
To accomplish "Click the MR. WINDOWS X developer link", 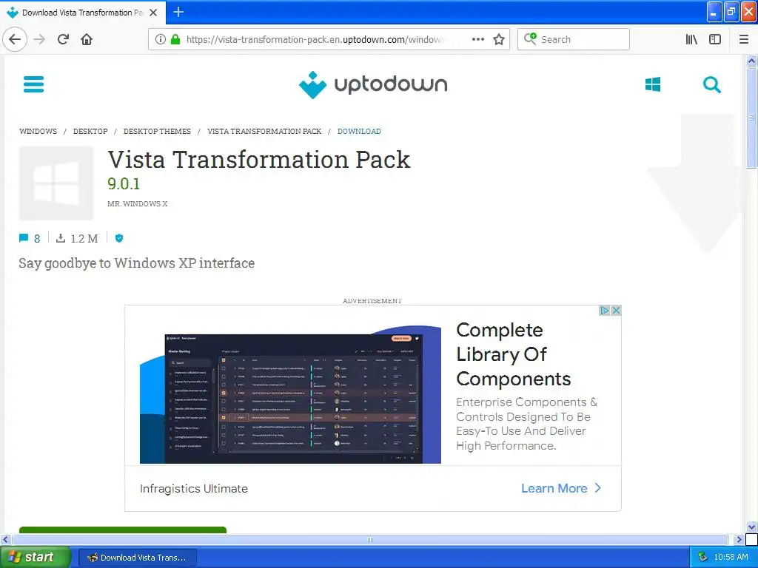I will coord(137,204).
